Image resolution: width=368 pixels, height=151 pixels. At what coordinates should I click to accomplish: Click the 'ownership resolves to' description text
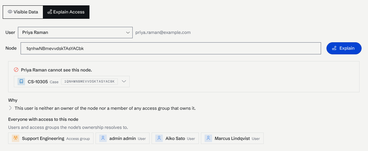pos(68,128)
